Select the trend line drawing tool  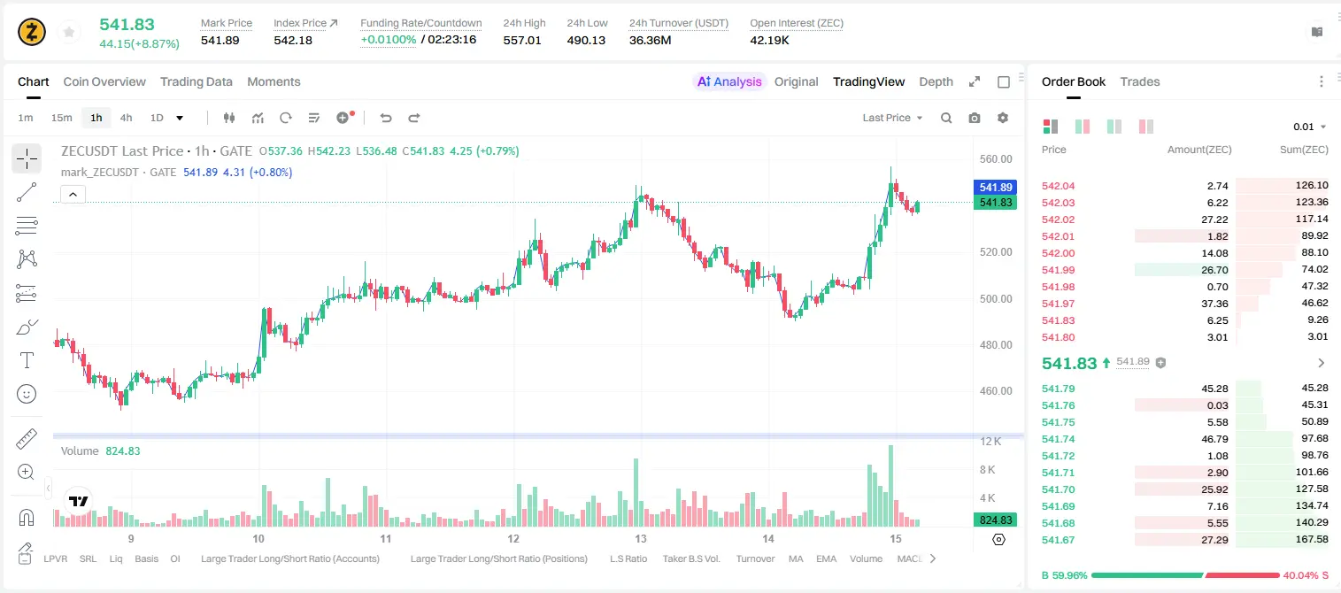[x=27, y=192]
